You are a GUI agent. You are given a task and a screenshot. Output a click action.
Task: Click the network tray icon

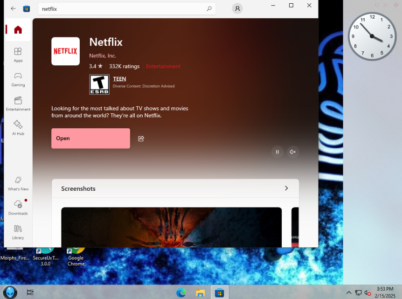[358, 292]
